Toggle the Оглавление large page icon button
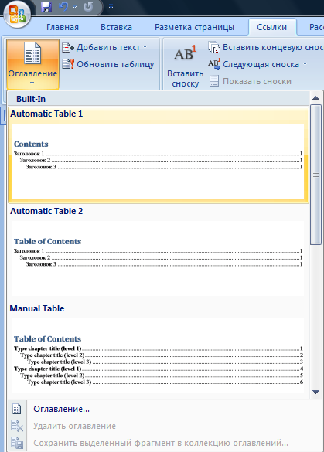The image size is (324, 452). pos(32,53)
